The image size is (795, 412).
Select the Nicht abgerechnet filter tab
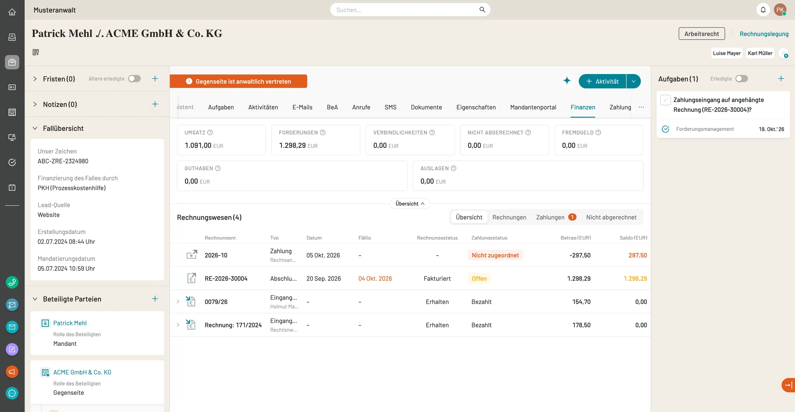point(611,217)
